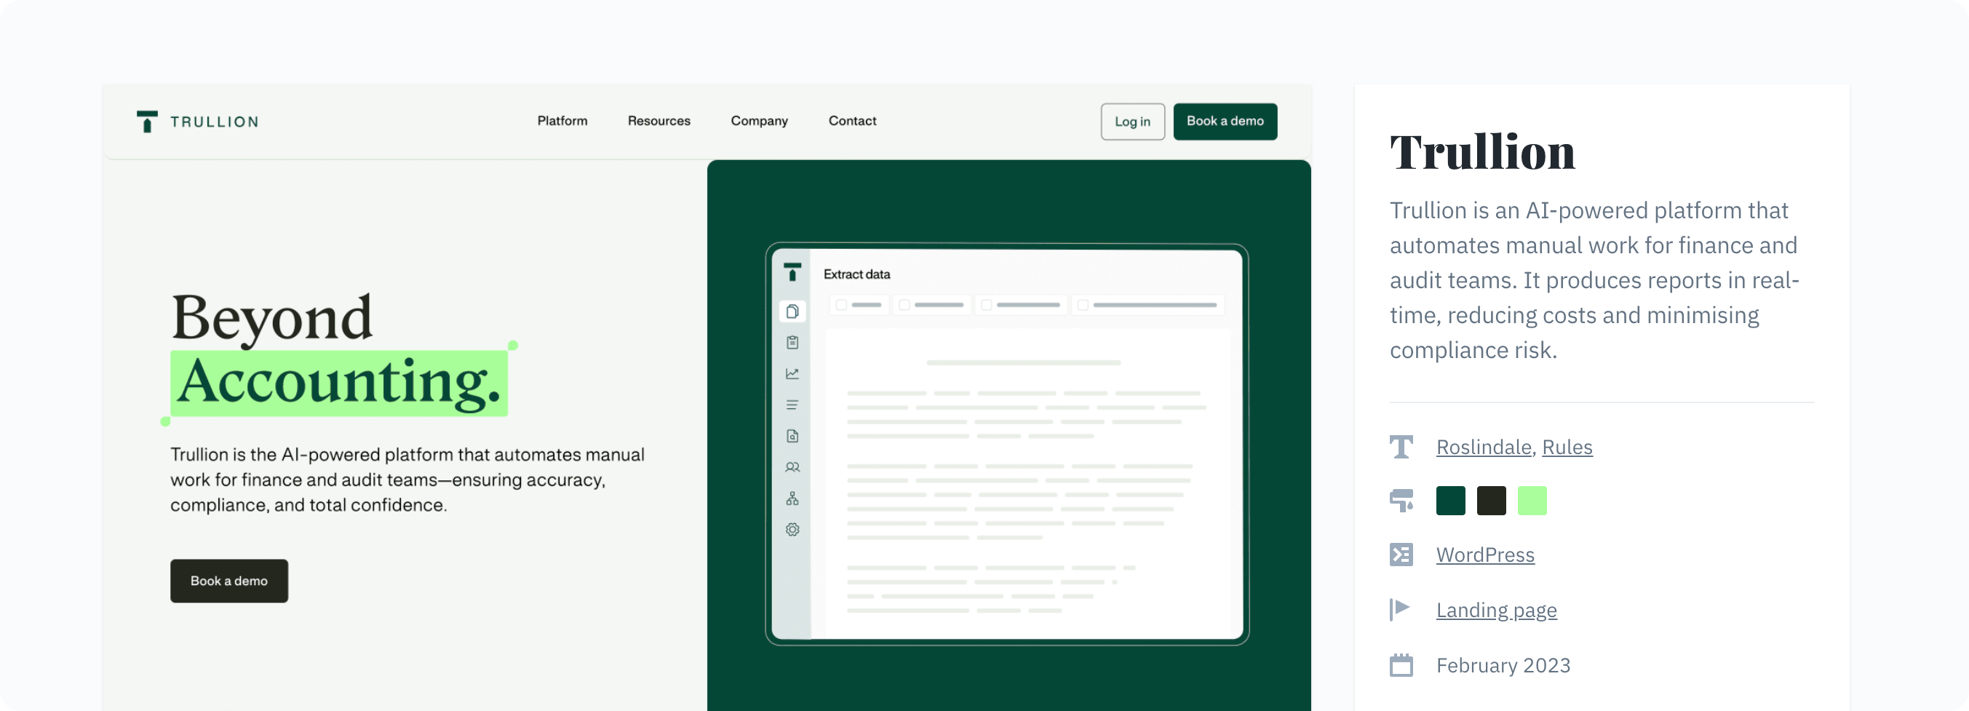This screenshot has width=1969, height=711.
Task: Click the typography T icon beside Roslindale
Action: pyautogui.click(x=1401, y=447)
